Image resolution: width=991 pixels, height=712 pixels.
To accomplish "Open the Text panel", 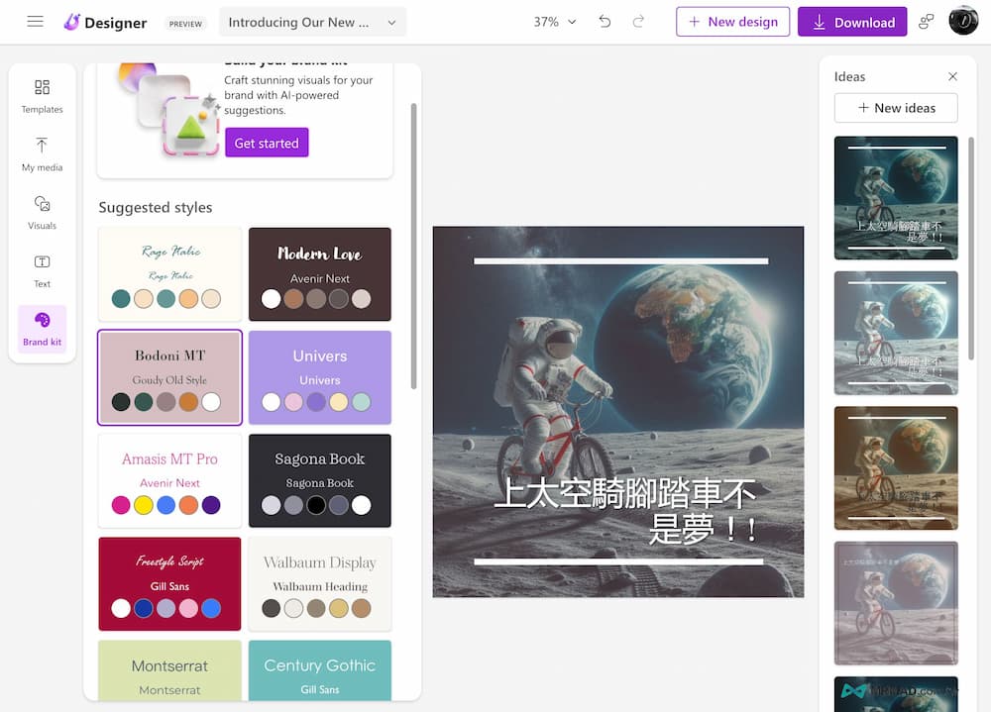I will coord(42,270).
